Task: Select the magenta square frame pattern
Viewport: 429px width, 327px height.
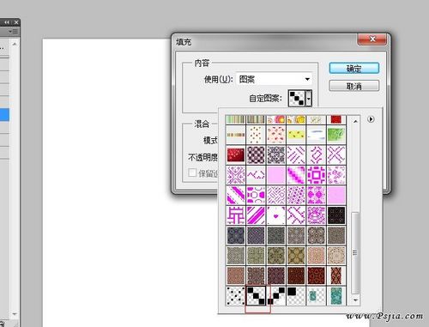Action: [x=317, y=175]
